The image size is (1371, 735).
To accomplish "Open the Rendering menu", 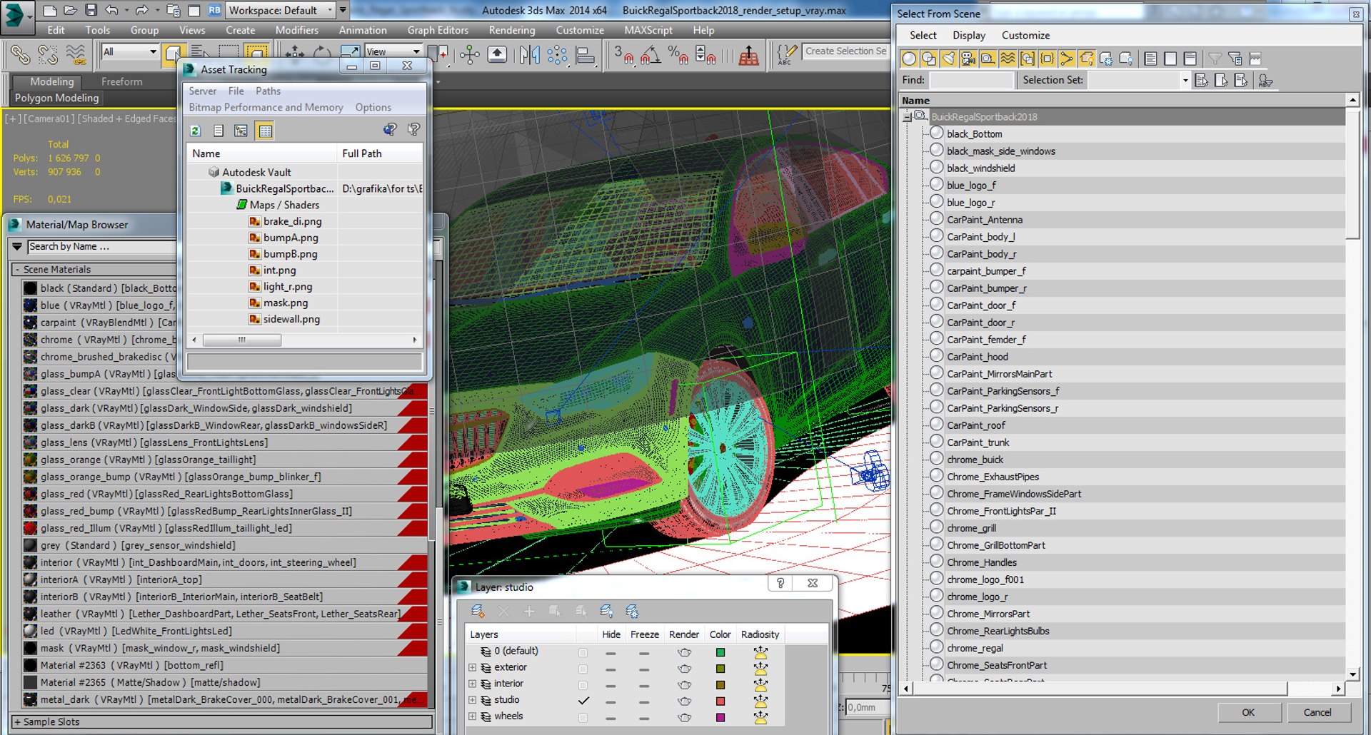I will click(512, 30).
